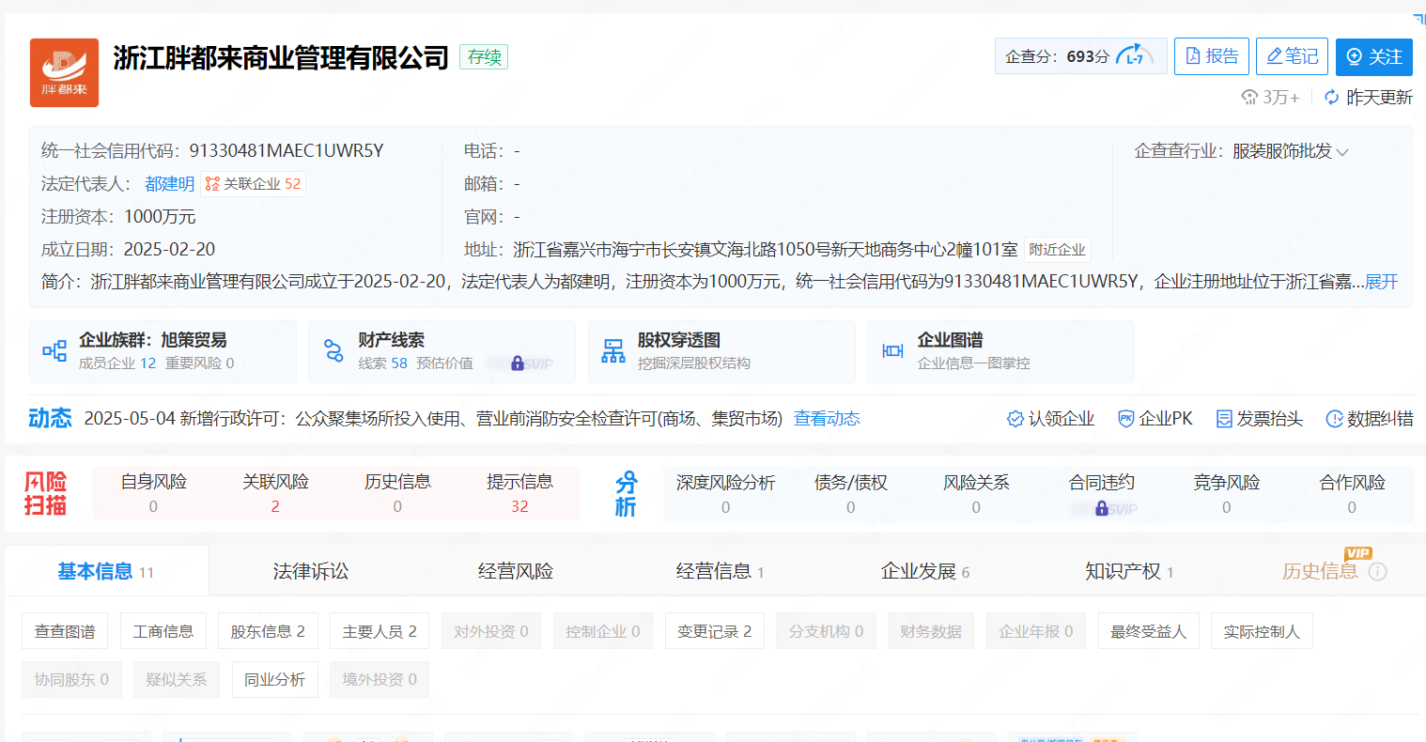Select 历史信息 0 risk item
This screenshot has height=742, width=1426.
click(397, 493)
